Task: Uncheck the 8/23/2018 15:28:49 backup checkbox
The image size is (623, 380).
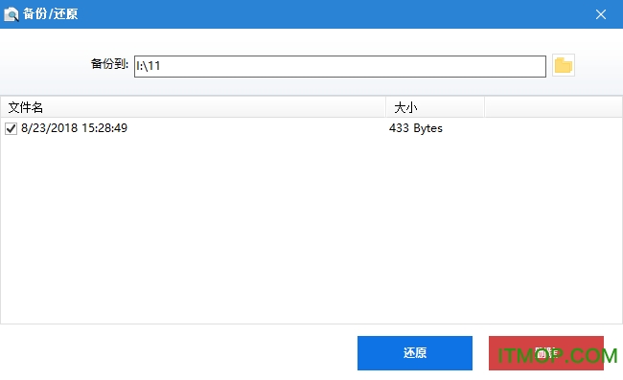Action: [x=11, y=128]
